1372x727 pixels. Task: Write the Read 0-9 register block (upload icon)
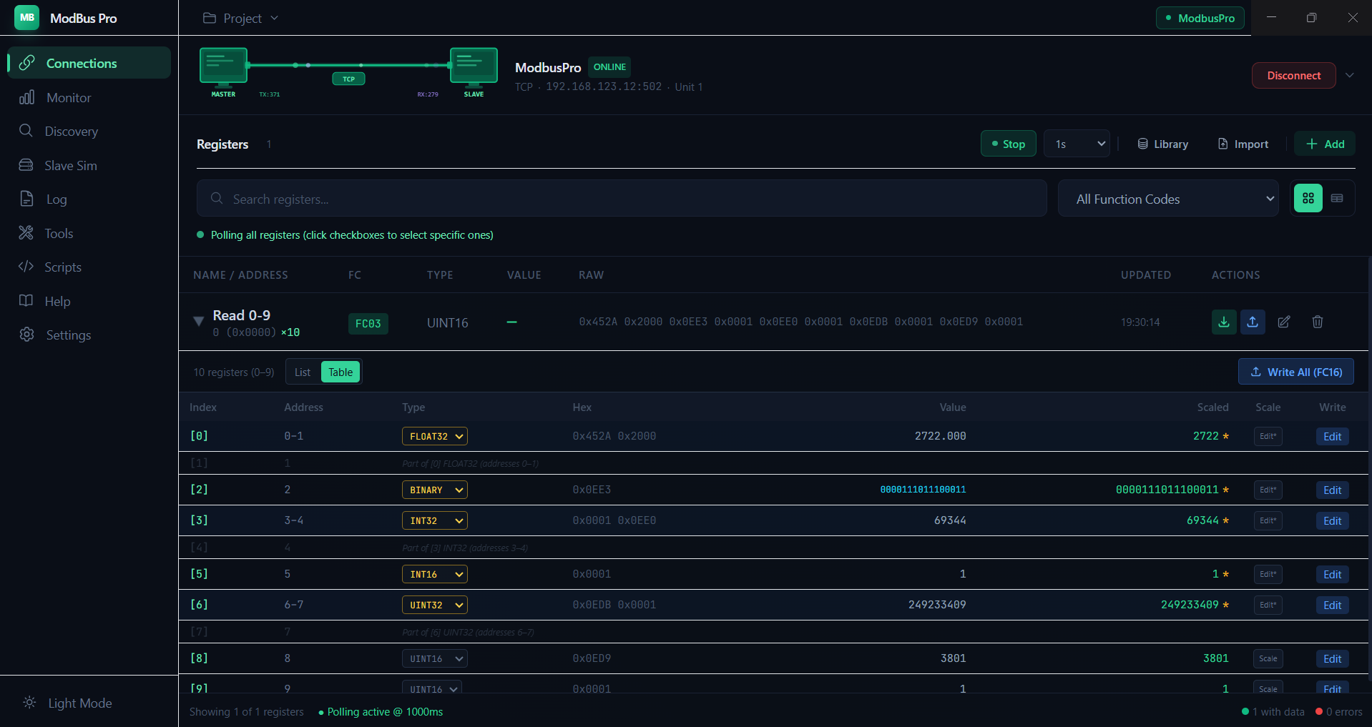(x=1252, y=322)
